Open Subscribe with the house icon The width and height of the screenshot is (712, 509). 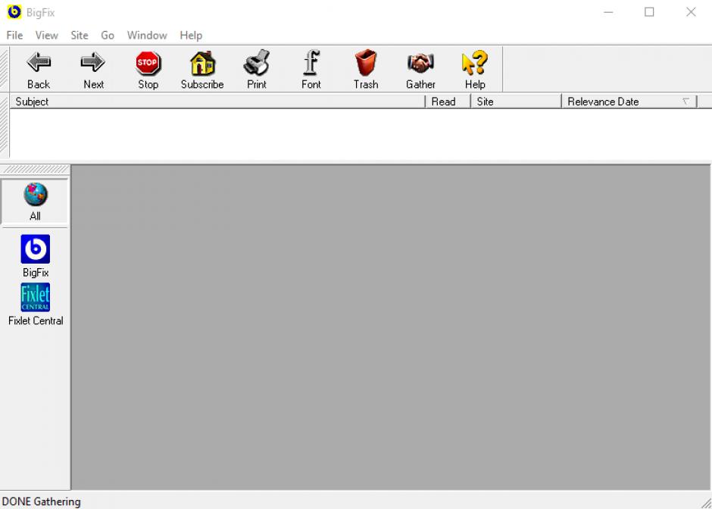tap(202, 70)
